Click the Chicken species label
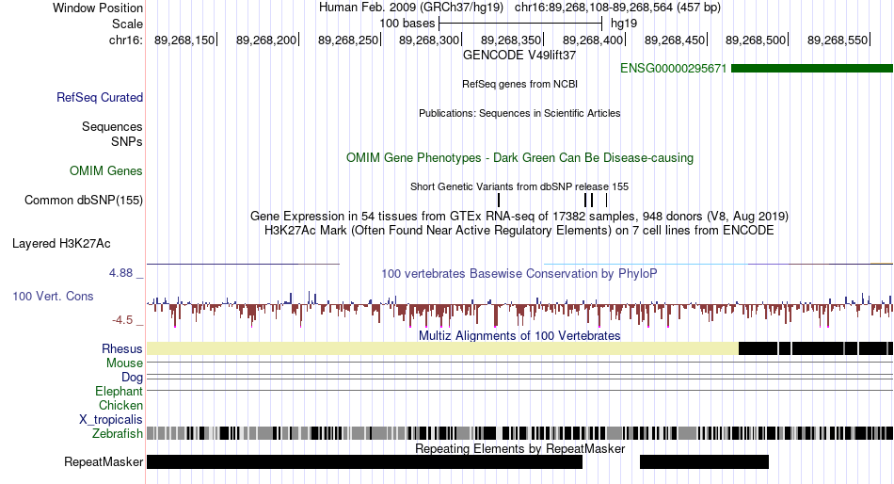Screen dimensions: 894x484 tap(120, 405)
